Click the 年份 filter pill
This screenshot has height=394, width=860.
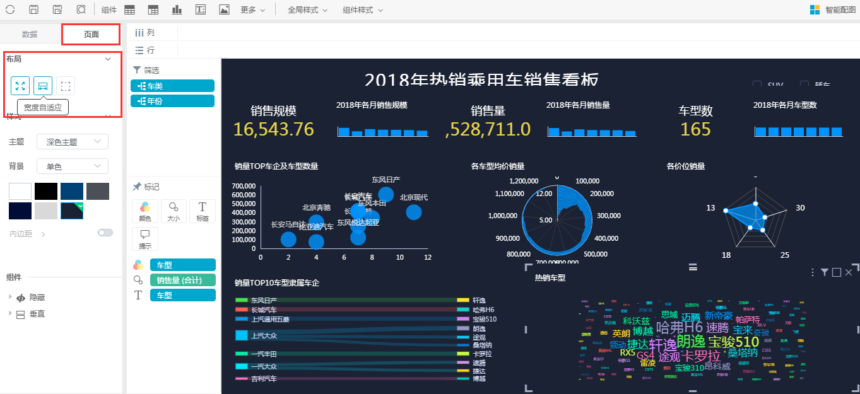click(x=172, y=101)
